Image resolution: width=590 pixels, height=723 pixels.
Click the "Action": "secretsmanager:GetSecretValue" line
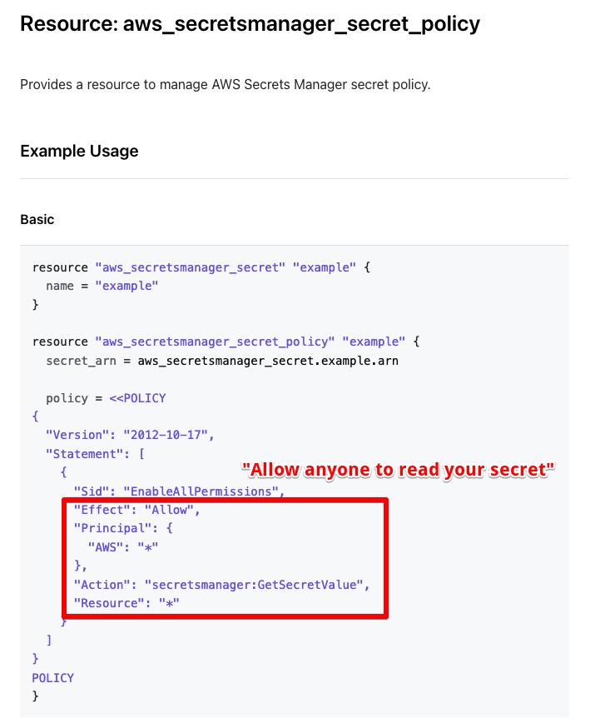click(221, 585)
